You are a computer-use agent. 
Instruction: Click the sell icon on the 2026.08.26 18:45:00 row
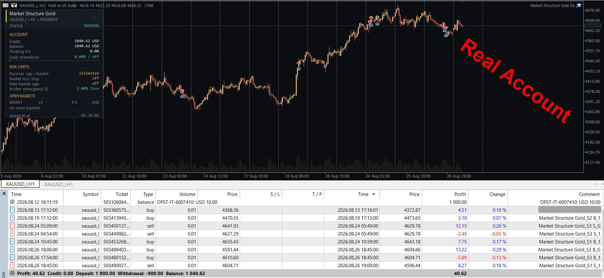pyautogui.click(x=12, y=265)
